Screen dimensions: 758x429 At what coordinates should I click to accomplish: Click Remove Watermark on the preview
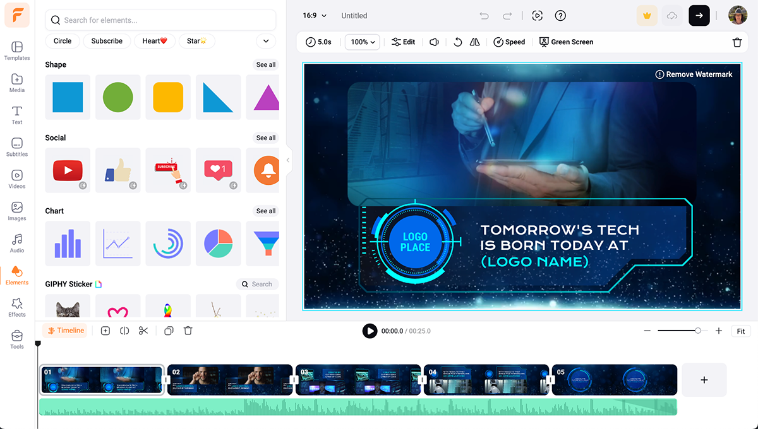click(694, 74)
